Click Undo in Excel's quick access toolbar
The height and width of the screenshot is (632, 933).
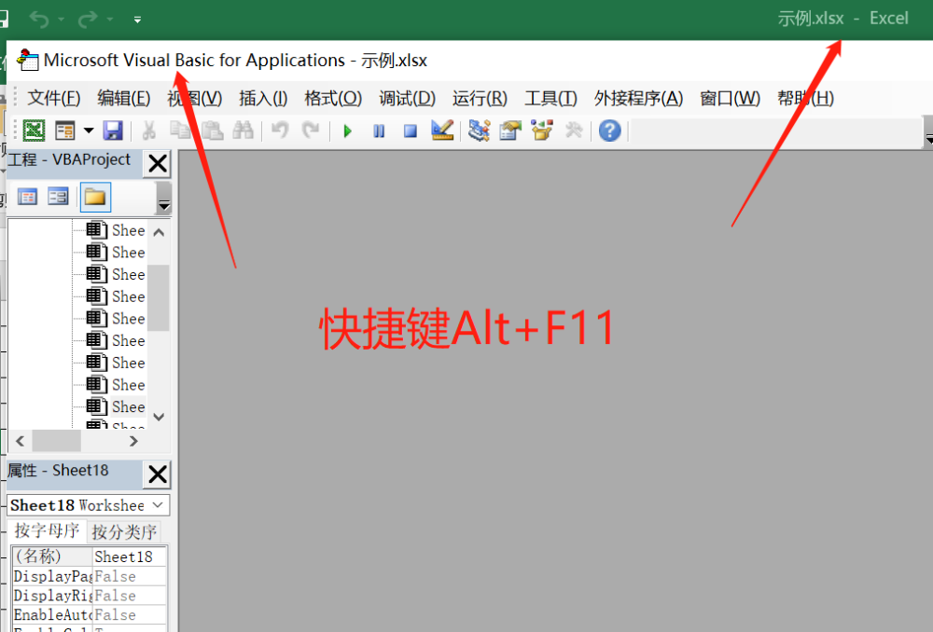point(39,20)
